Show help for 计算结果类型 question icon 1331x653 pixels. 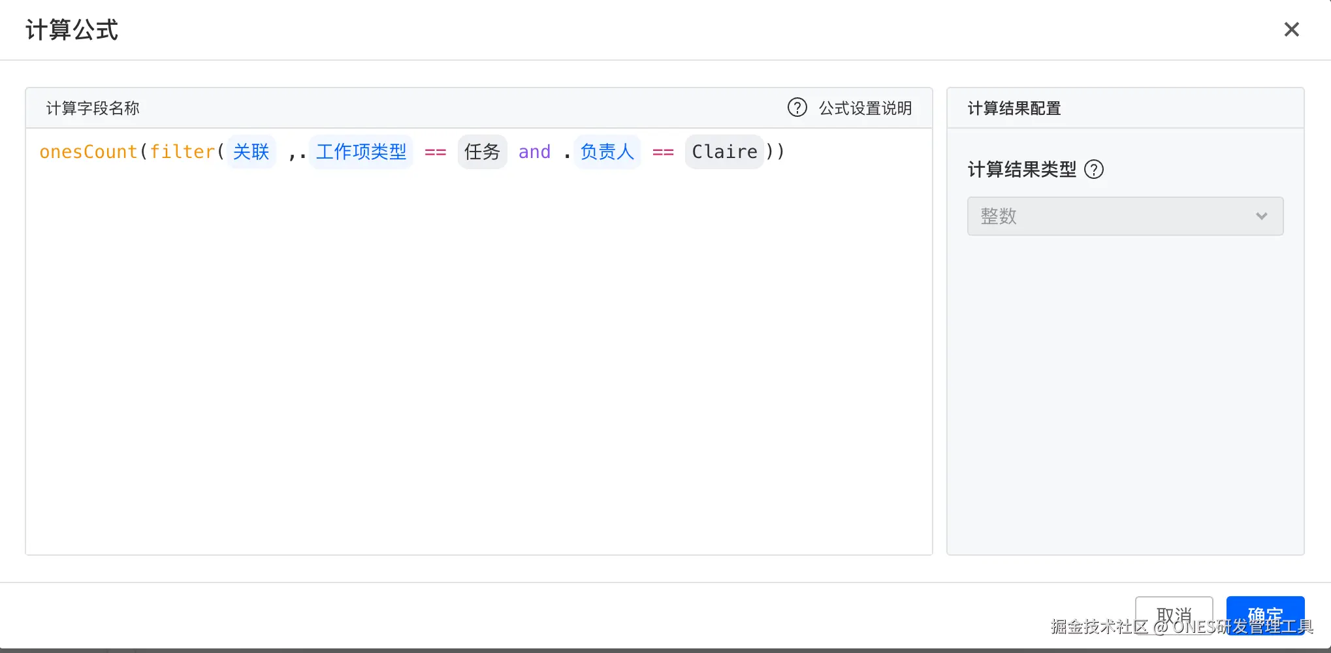pyautogui.click(x=1094, y=170)
